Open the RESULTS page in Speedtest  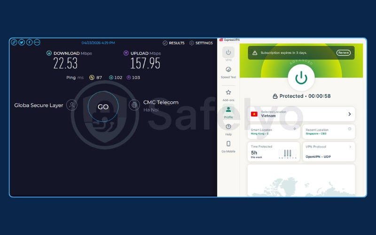173,43
